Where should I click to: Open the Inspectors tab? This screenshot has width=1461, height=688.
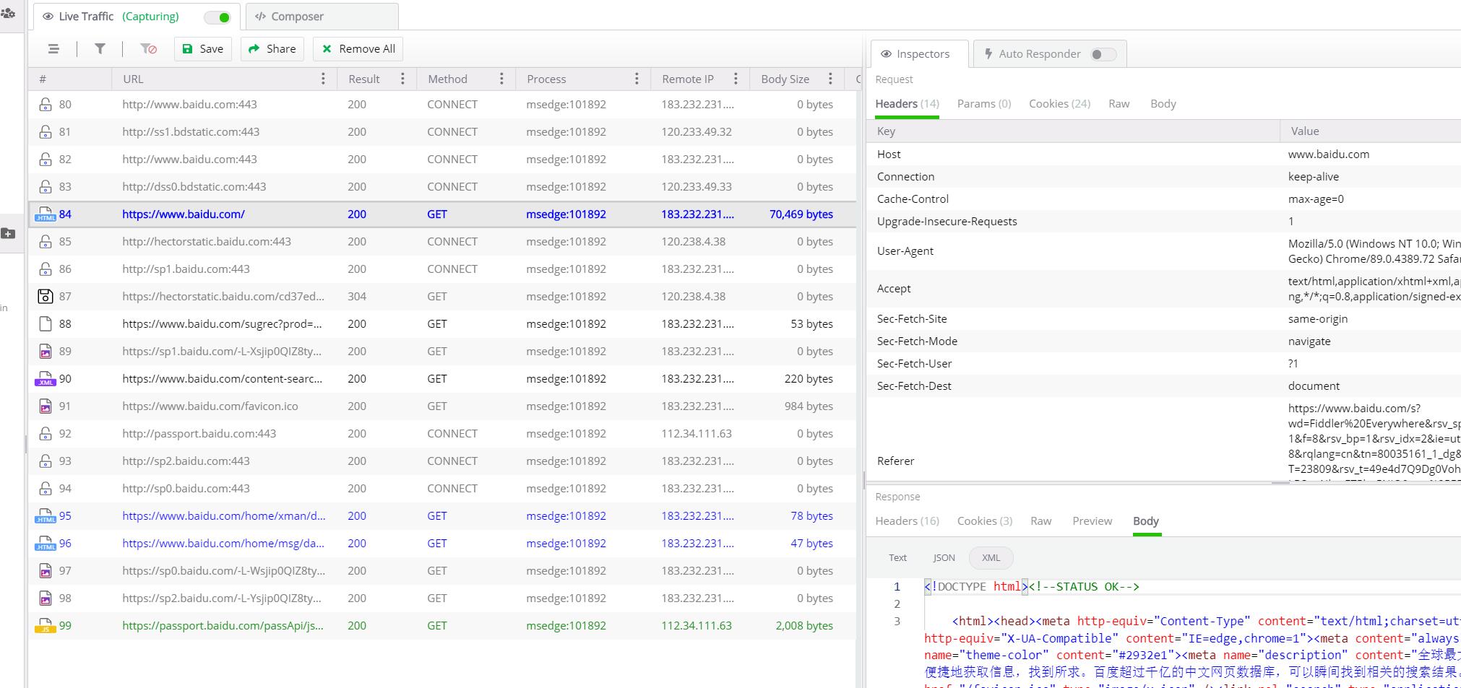coord(920,54)
